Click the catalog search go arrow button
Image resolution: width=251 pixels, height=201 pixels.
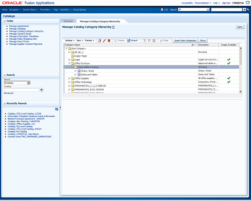tap(41, 90)
